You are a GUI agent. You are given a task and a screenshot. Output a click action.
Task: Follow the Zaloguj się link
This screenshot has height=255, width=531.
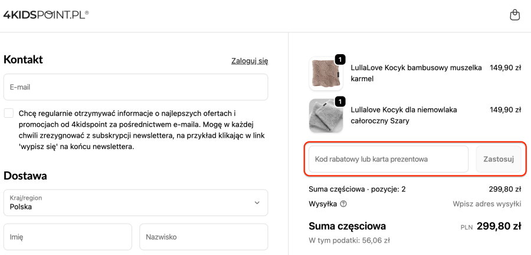(250, 61)
